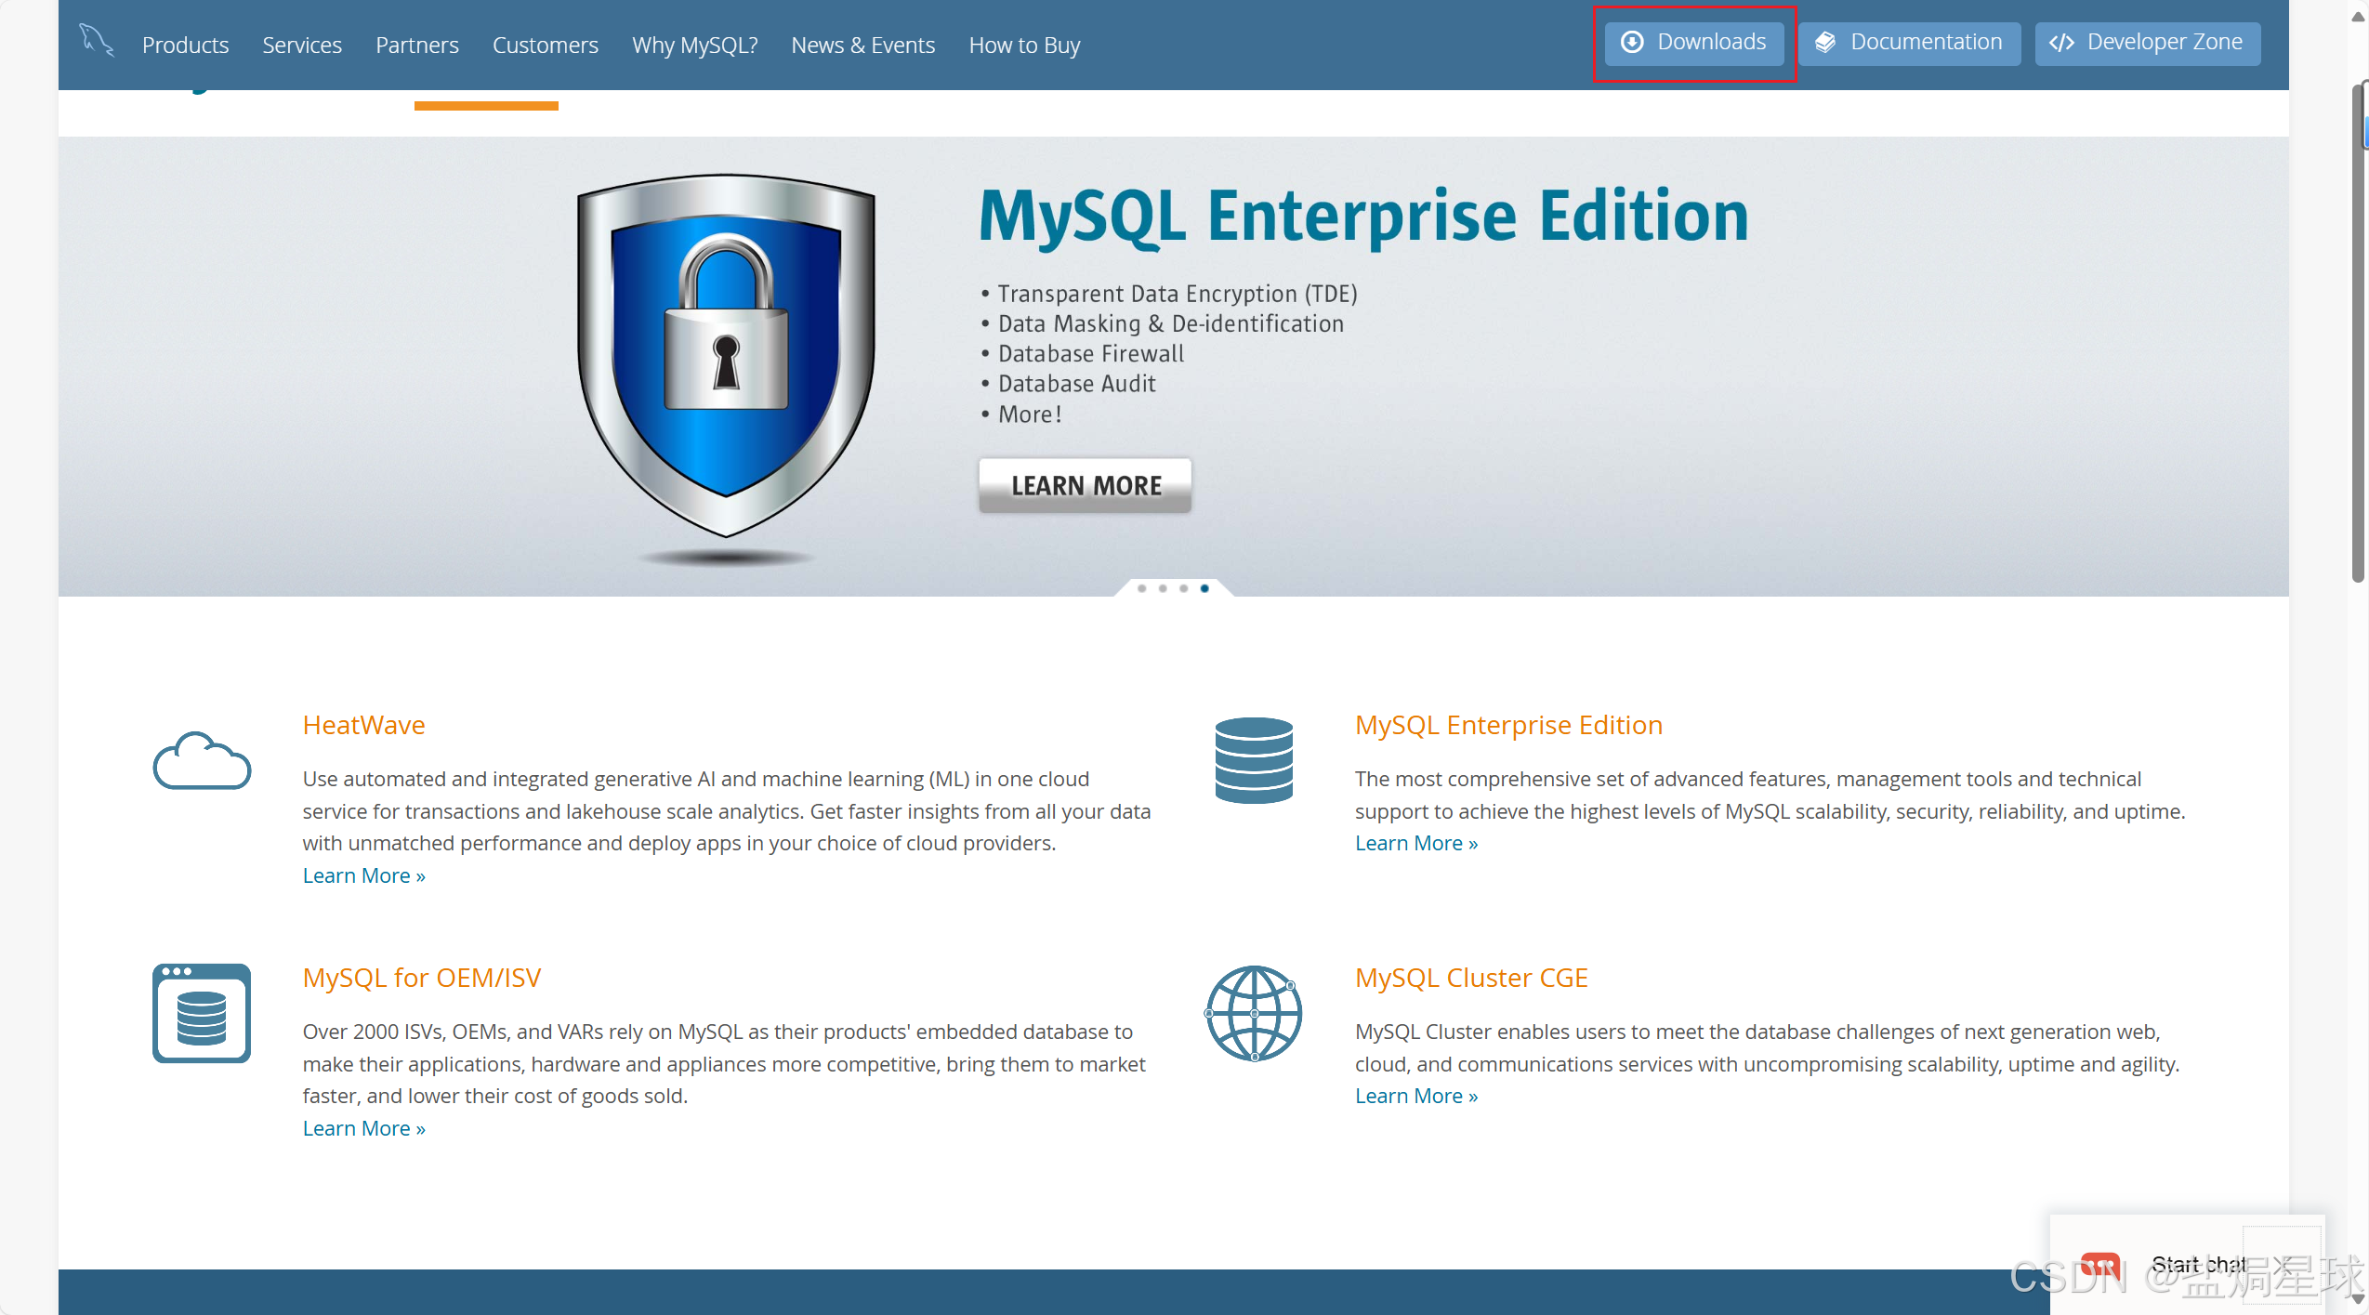This screenshot has height=1315, width=2369.
Task: Click the MySQL Enterprise Edition banner title
Action: point(1363,217)
